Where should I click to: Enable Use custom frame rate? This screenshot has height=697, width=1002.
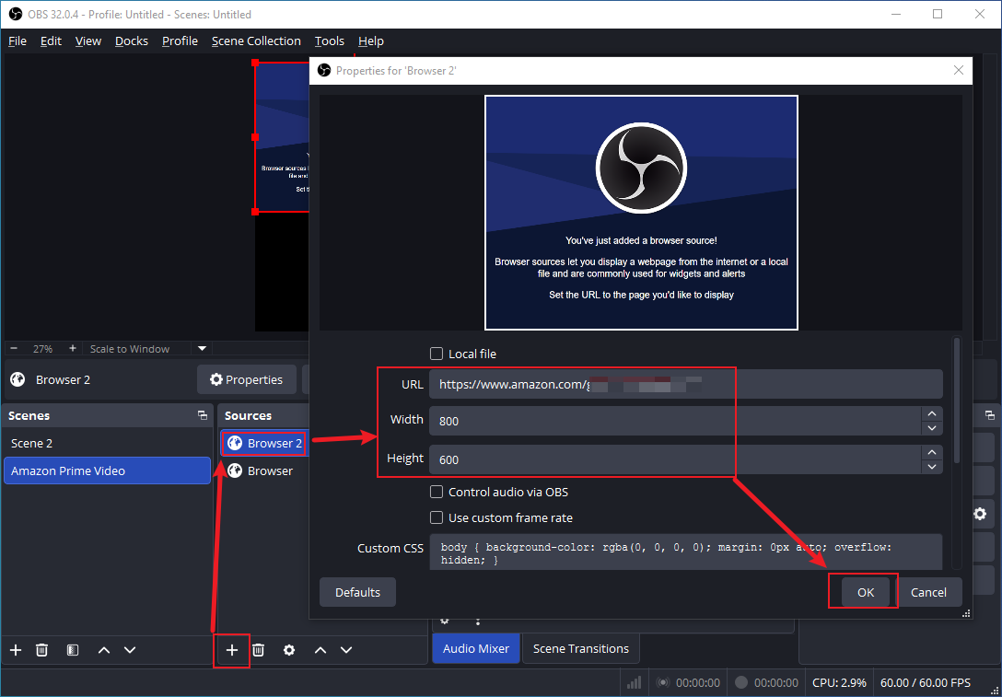pos(436,517)
